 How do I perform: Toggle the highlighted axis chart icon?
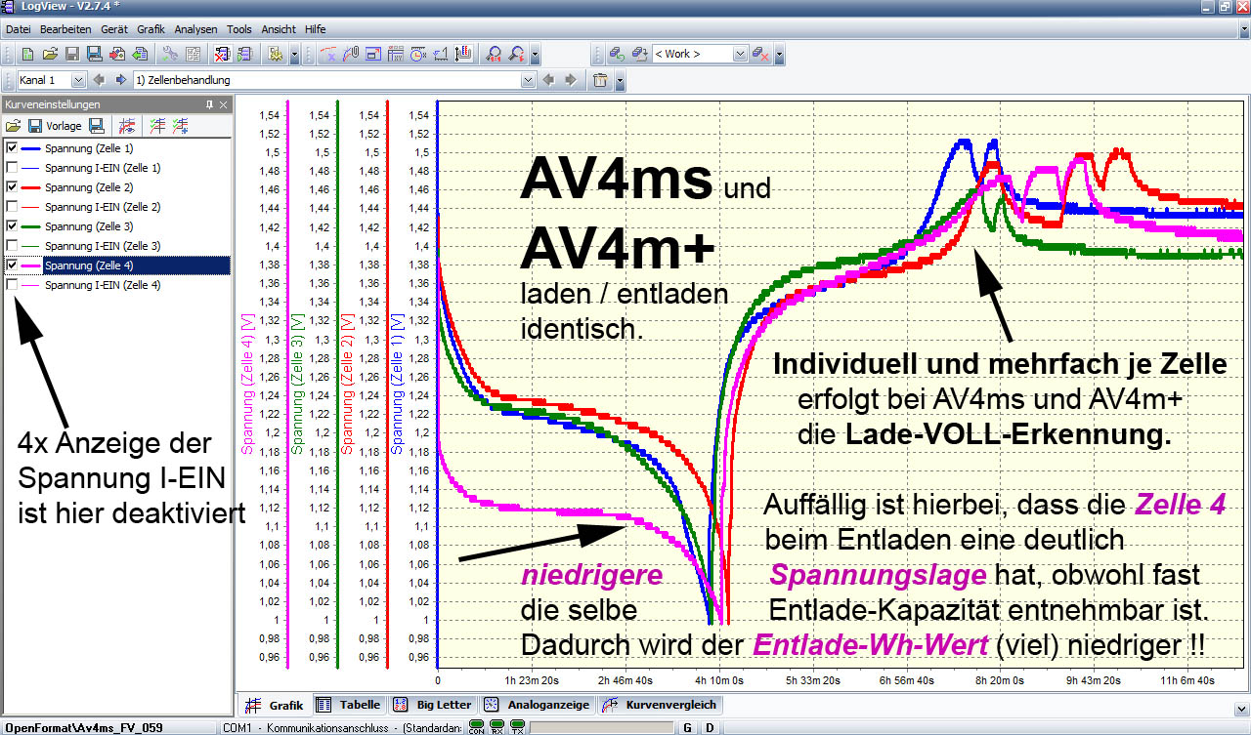463,54
